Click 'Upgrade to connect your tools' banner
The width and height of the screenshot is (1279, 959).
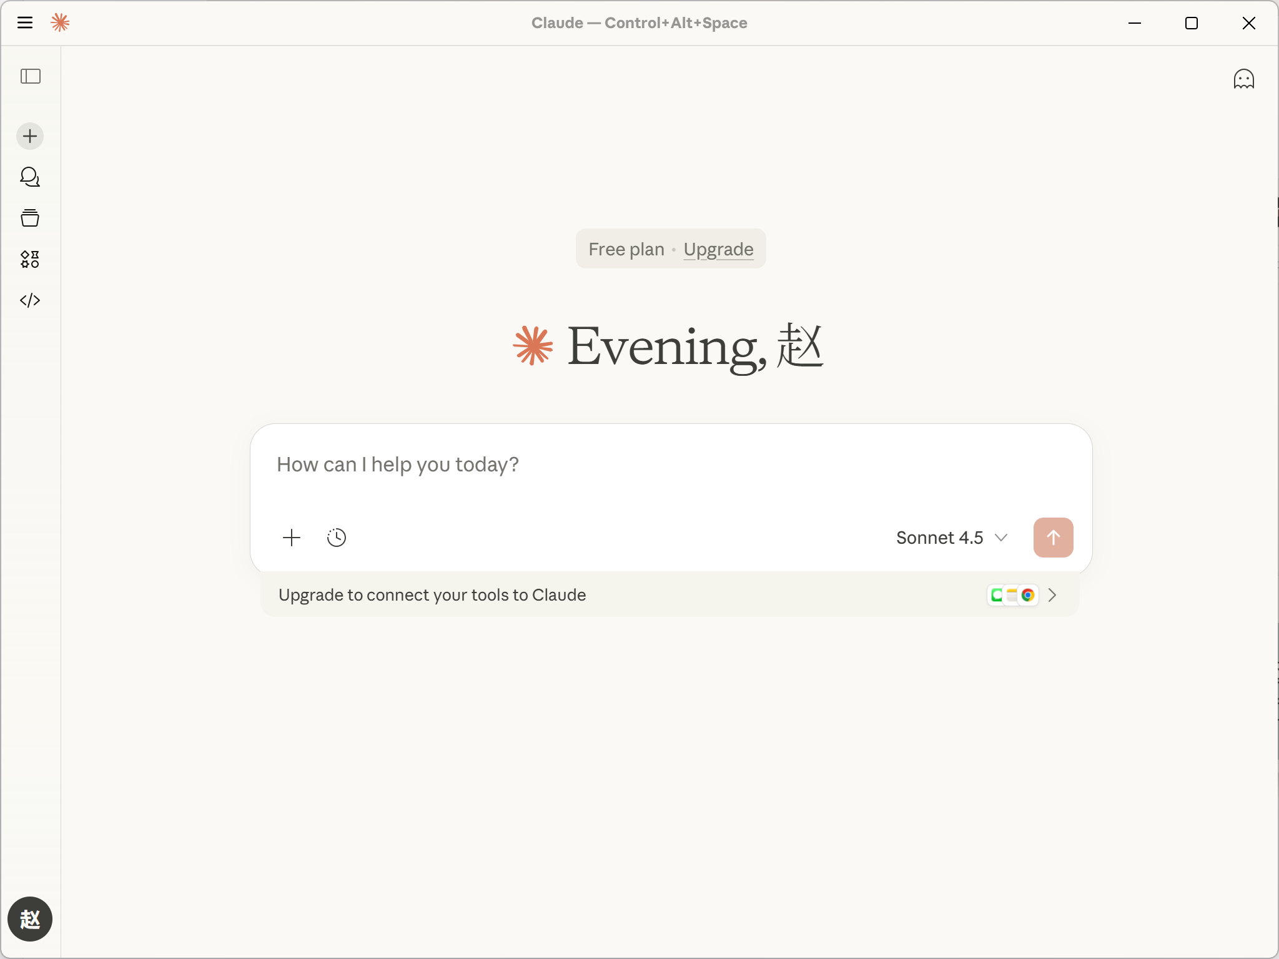[432, 595]
